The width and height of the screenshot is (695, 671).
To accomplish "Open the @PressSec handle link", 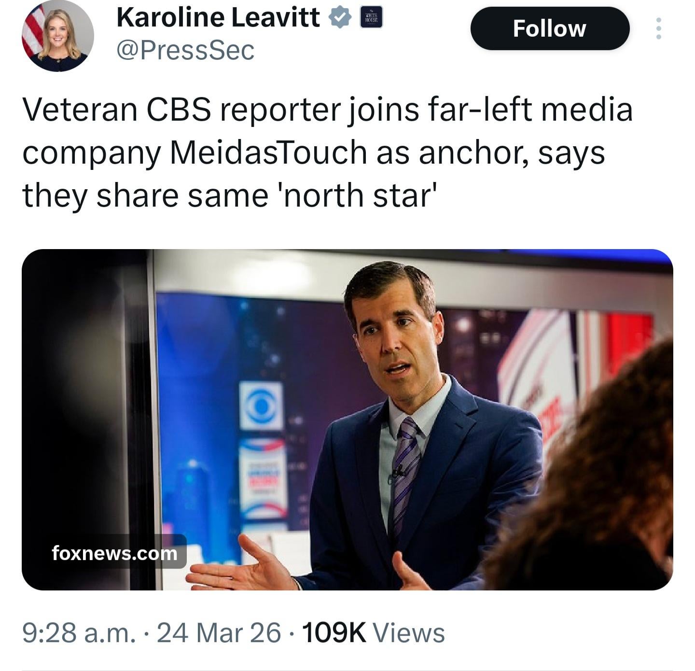I will coord(185,50).
